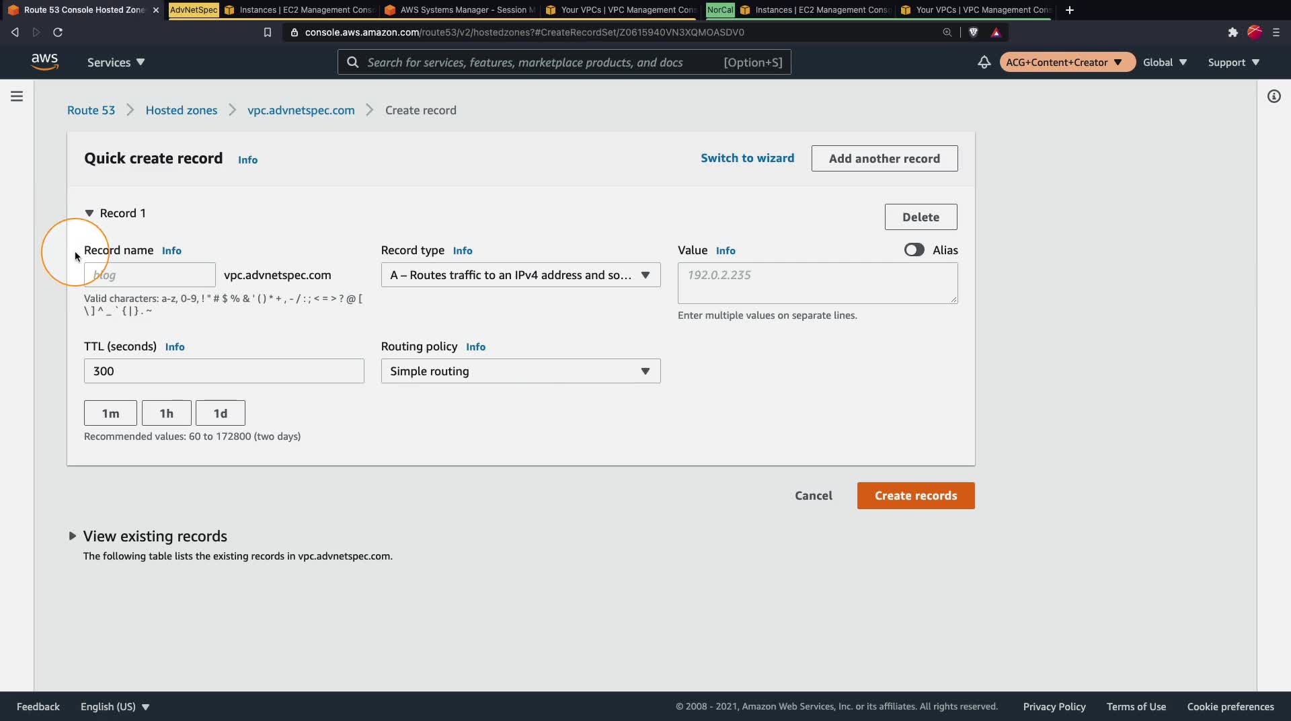This screenshot has width=1291, height=721.
Task: Open the Record type dropdown
Action: pyautogui.click(x=520, y=275)
